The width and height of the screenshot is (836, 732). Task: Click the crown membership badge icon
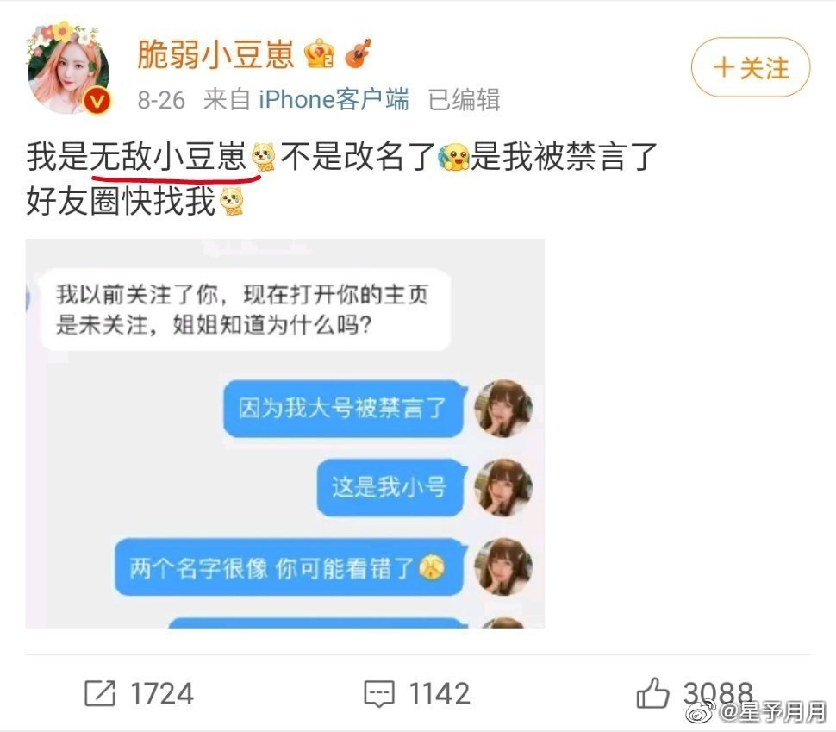(319, 53)
